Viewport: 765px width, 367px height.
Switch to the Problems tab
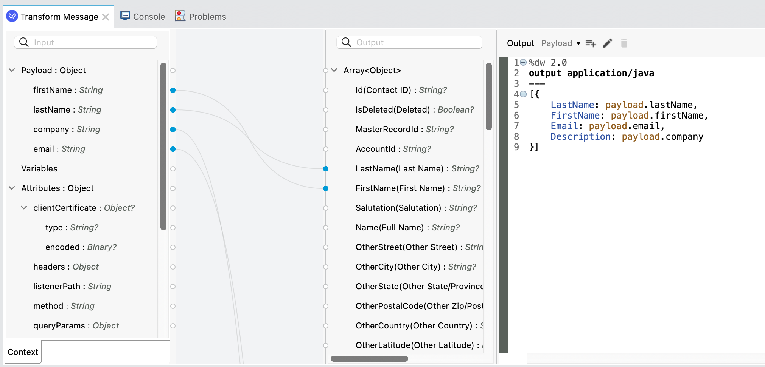click(207, 17)
